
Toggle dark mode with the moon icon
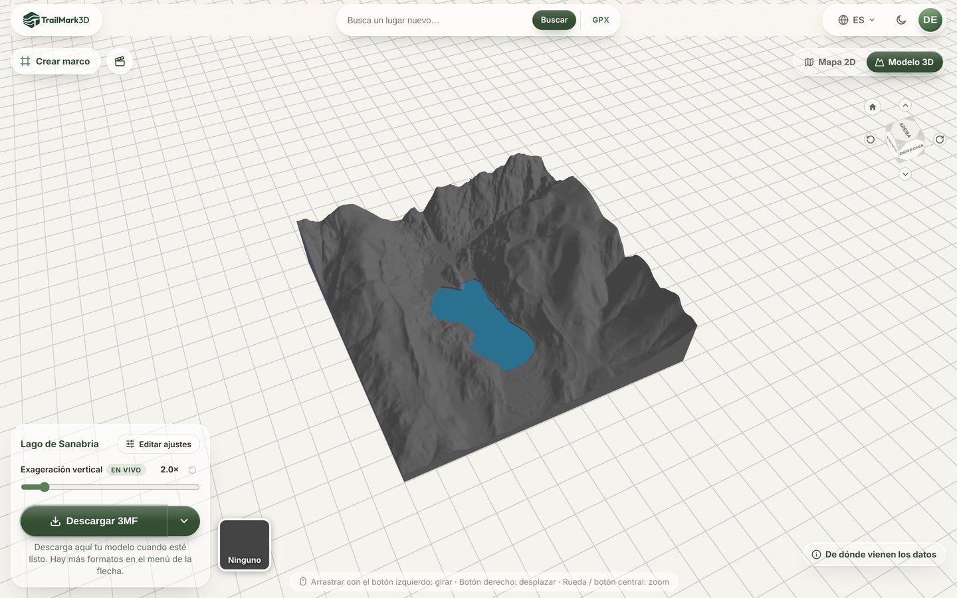click(x=901, y=20)
